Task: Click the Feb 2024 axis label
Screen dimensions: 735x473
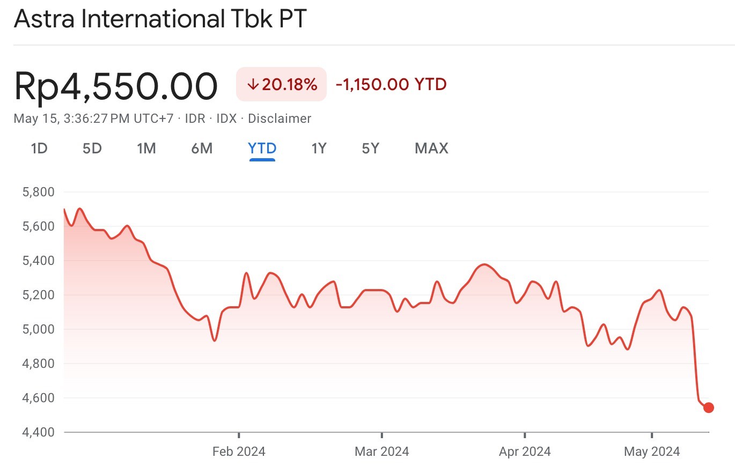Action: tap(239, 452)
